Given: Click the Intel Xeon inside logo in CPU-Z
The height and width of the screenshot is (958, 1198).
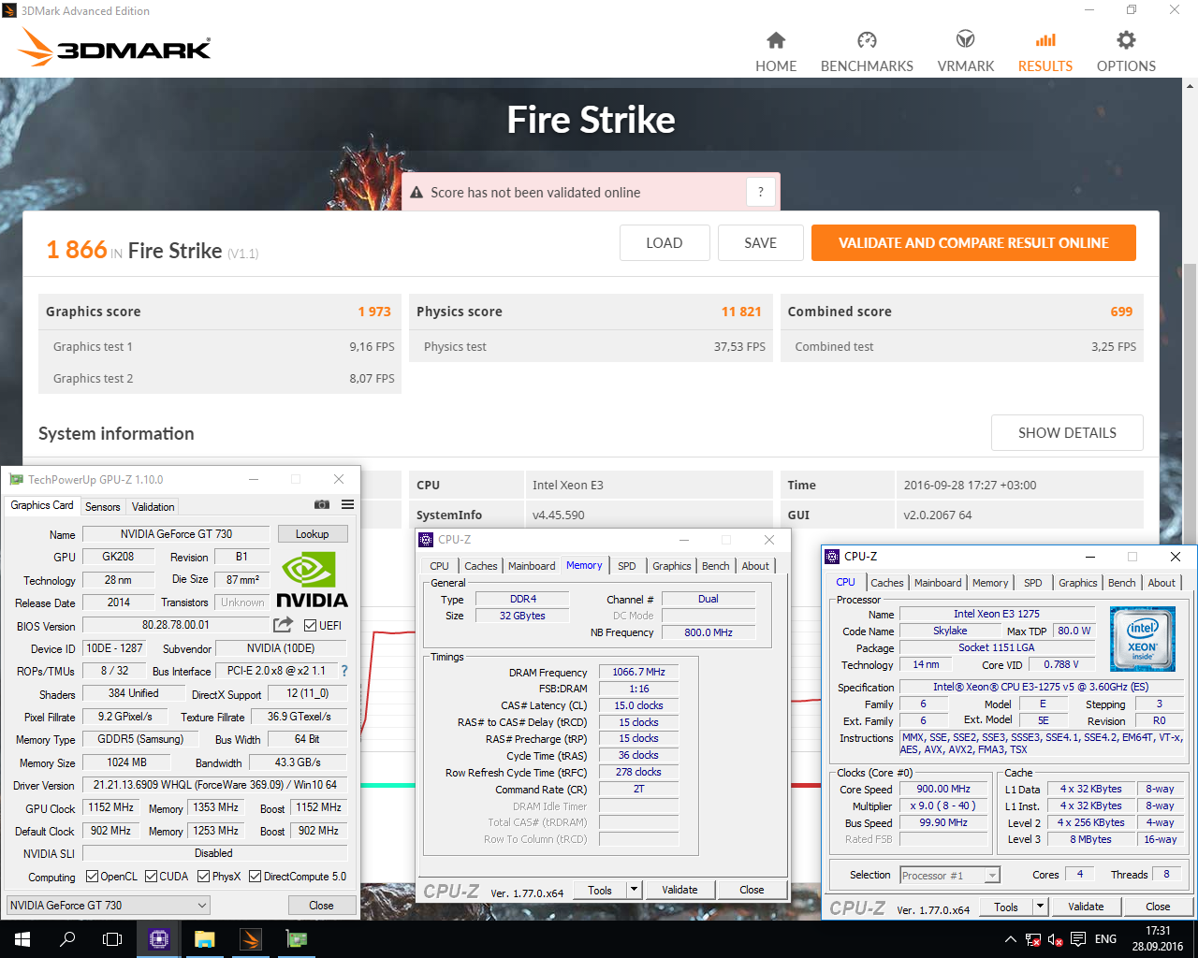Looking at the screenshot, I should click(1142, 639).
